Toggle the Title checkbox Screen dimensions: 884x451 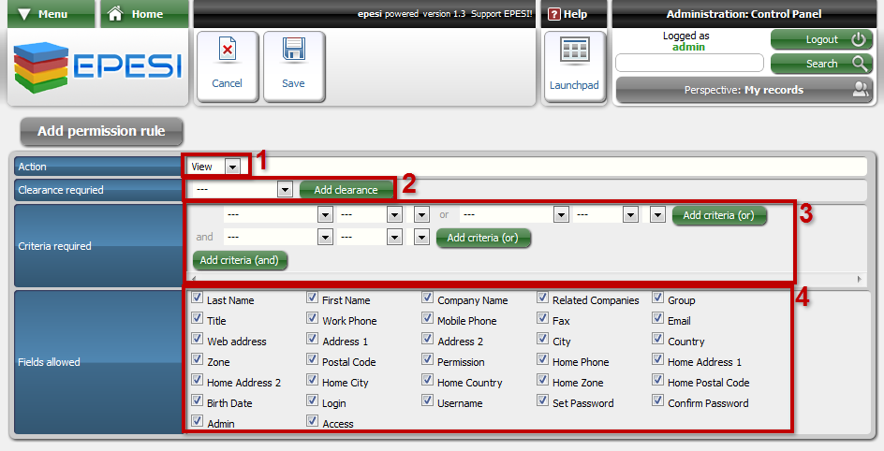tap(197, 318)
